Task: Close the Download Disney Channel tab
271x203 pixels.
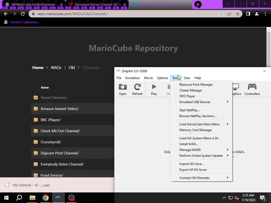Action: (125, 4)
